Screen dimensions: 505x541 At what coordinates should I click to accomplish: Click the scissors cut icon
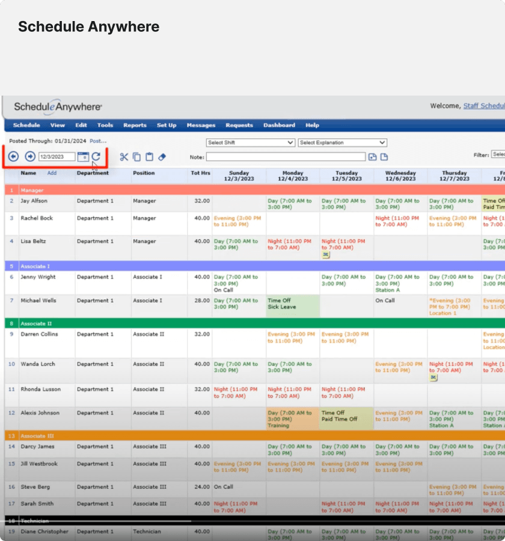tap(124, 157)
